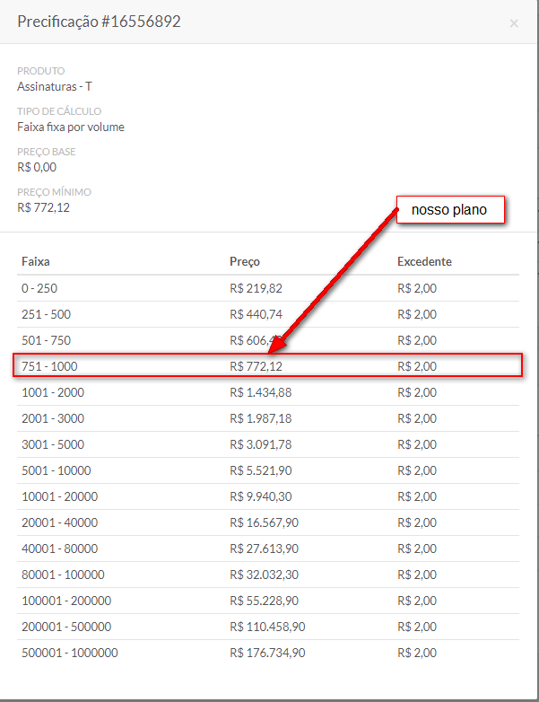Click the Precificação #16556892 title
The width and height of the screenshot is (539, 702).
click(x=99, y=22)
